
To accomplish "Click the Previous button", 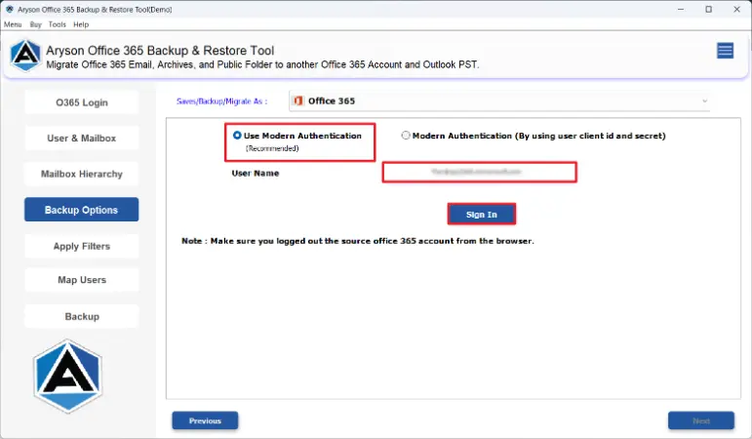I will pos(205,420).
